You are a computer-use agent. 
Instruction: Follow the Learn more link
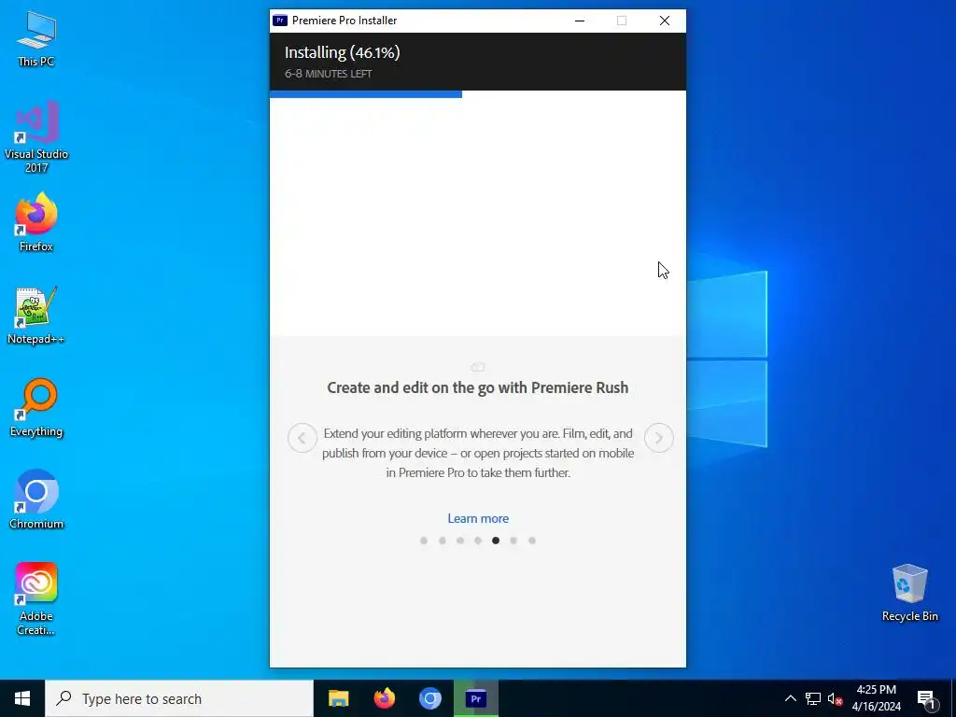(x=478, y=518)
